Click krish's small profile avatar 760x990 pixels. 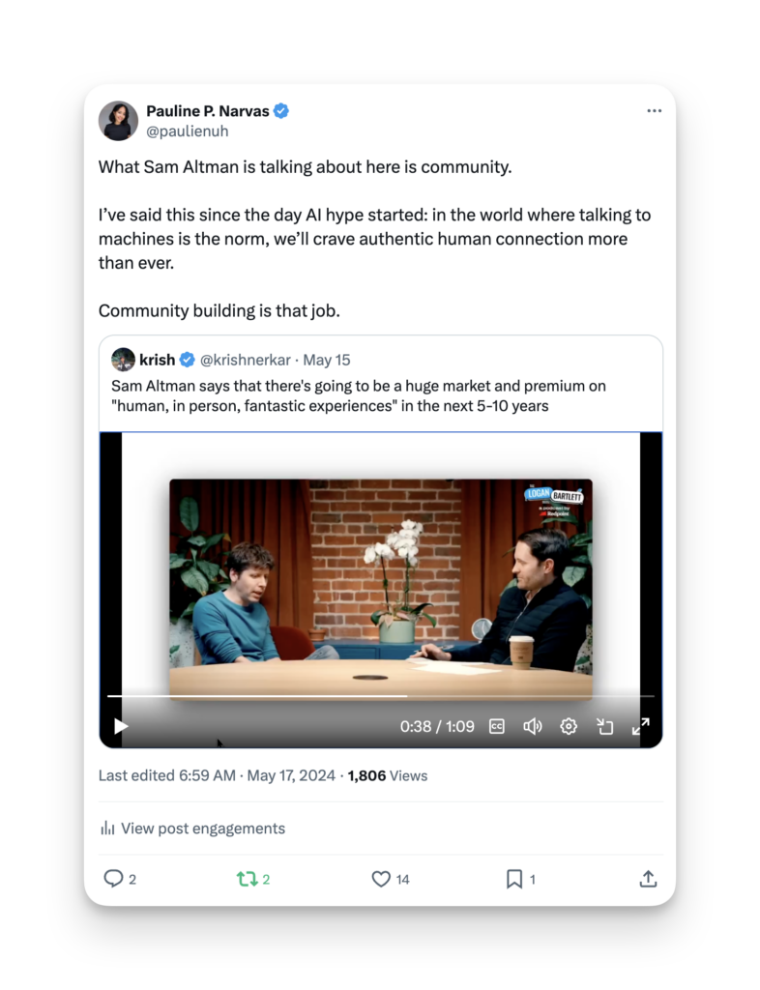coord(123,360)
